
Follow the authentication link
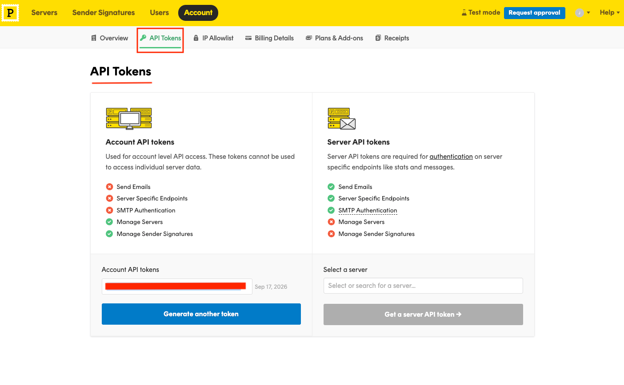pos(451,157)
